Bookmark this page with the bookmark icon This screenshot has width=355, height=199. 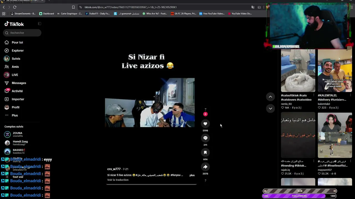click(73, 7)
